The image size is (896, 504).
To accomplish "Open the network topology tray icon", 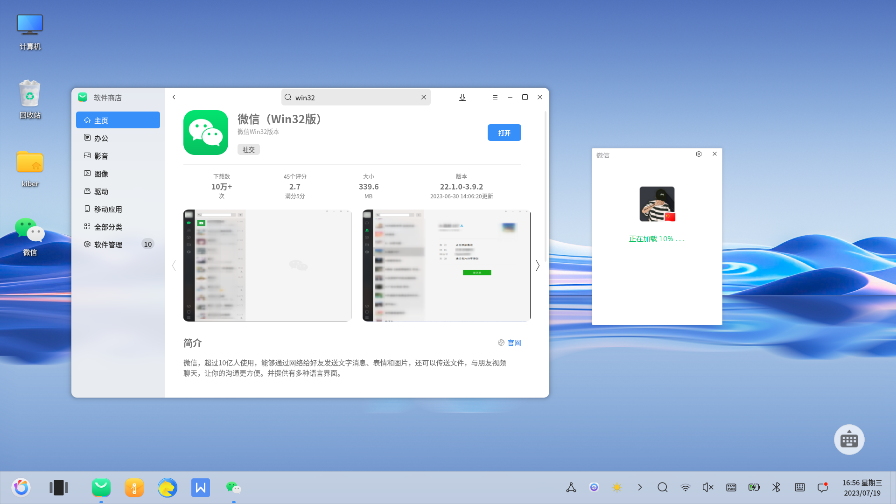I will tap(571, 487).
